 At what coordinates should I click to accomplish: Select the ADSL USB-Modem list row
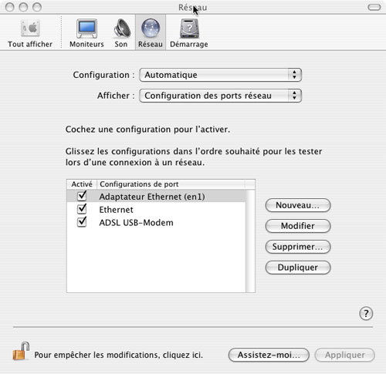[x=156, y=222]
